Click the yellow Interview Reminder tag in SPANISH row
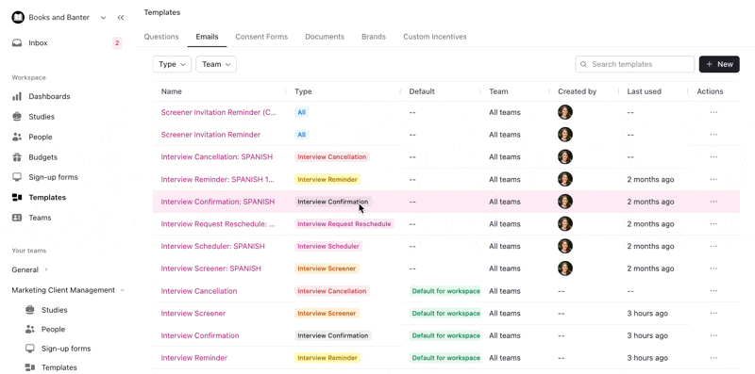The height and width of the screenshot is (374, 755). click(x=327, y=179)
